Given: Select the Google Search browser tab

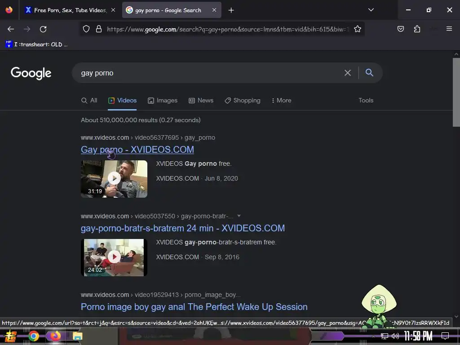Looking at the screenshot, I should (x=172, y=10).
